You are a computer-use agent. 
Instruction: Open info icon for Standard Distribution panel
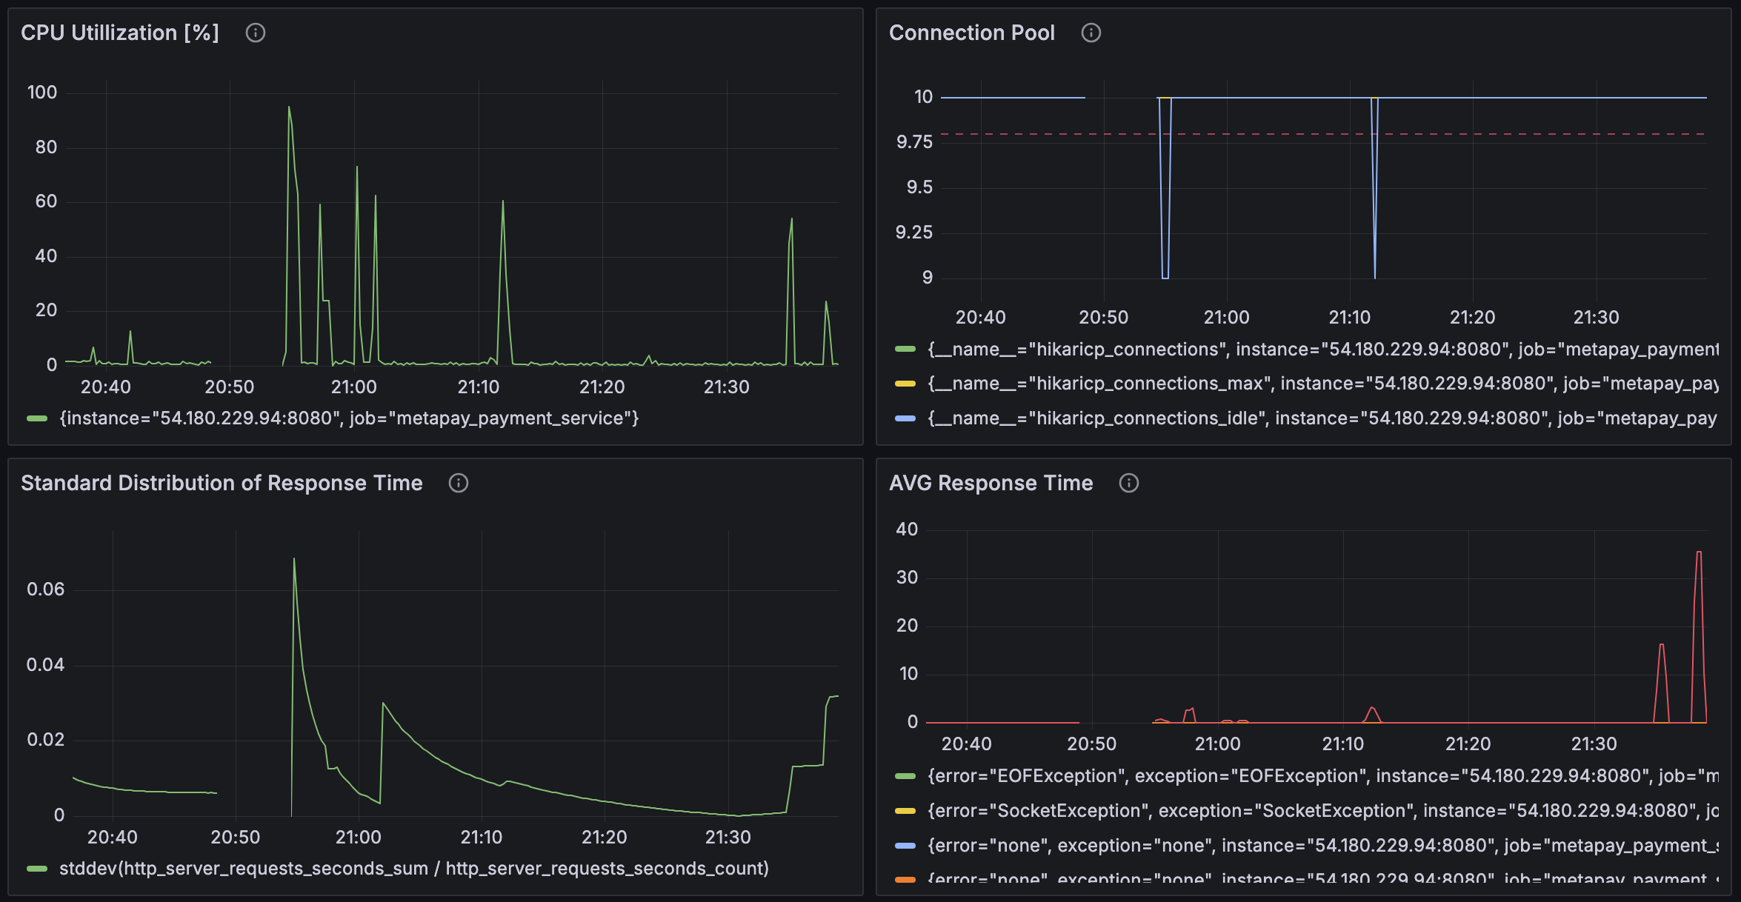click(458, 483)
